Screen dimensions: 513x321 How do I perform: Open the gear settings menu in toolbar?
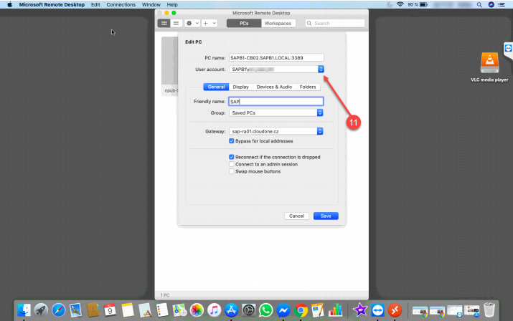coord(192,23)
